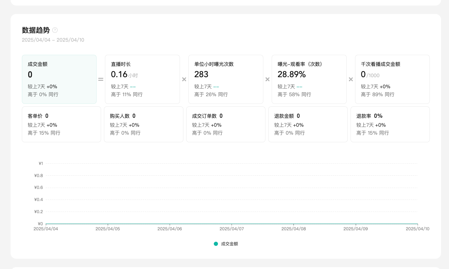Click the multiply icon after 直播时长 card
449x269 pixels.
[184, 79]
